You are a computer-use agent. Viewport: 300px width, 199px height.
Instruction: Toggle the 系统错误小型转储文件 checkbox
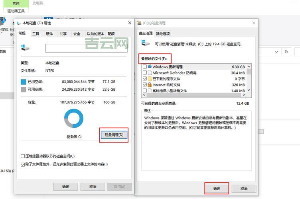click(x=145, y=90)
